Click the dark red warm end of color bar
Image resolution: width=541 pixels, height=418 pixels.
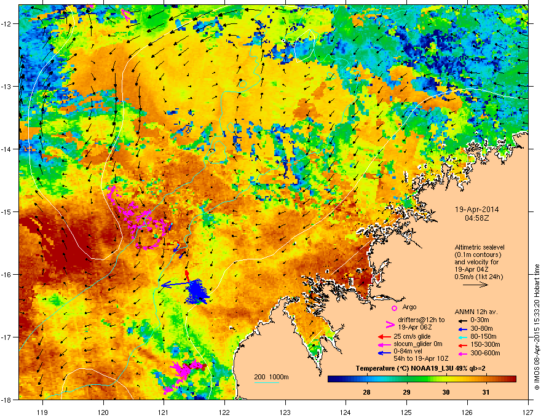tap(512, 379)
